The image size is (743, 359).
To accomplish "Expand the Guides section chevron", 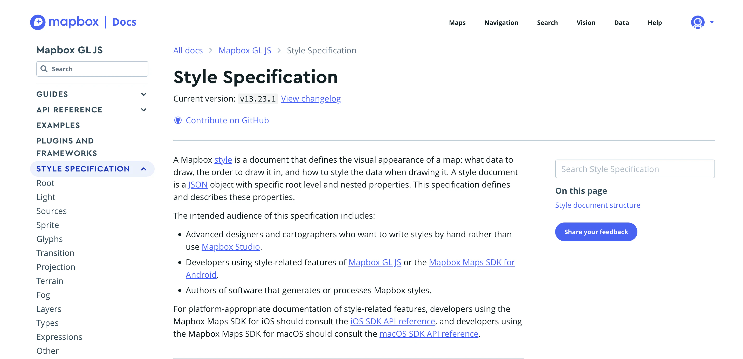I will coord(144,95).
